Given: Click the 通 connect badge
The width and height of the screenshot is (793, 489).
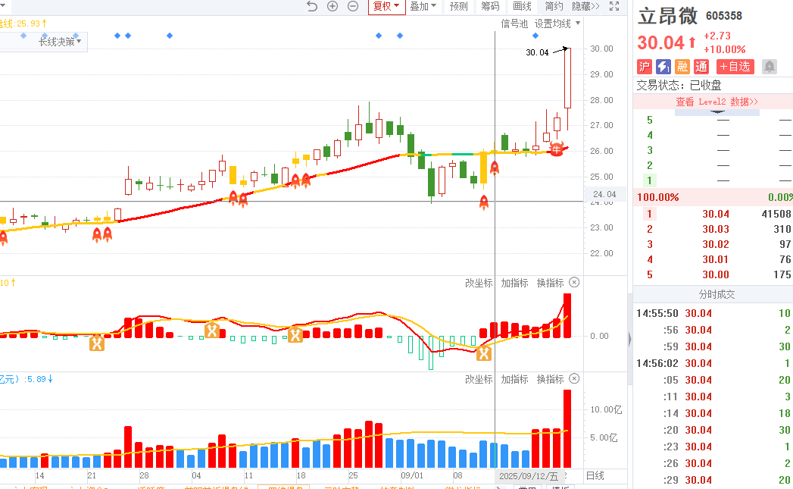Looking at the screenshot, I should tap(701, 66).
